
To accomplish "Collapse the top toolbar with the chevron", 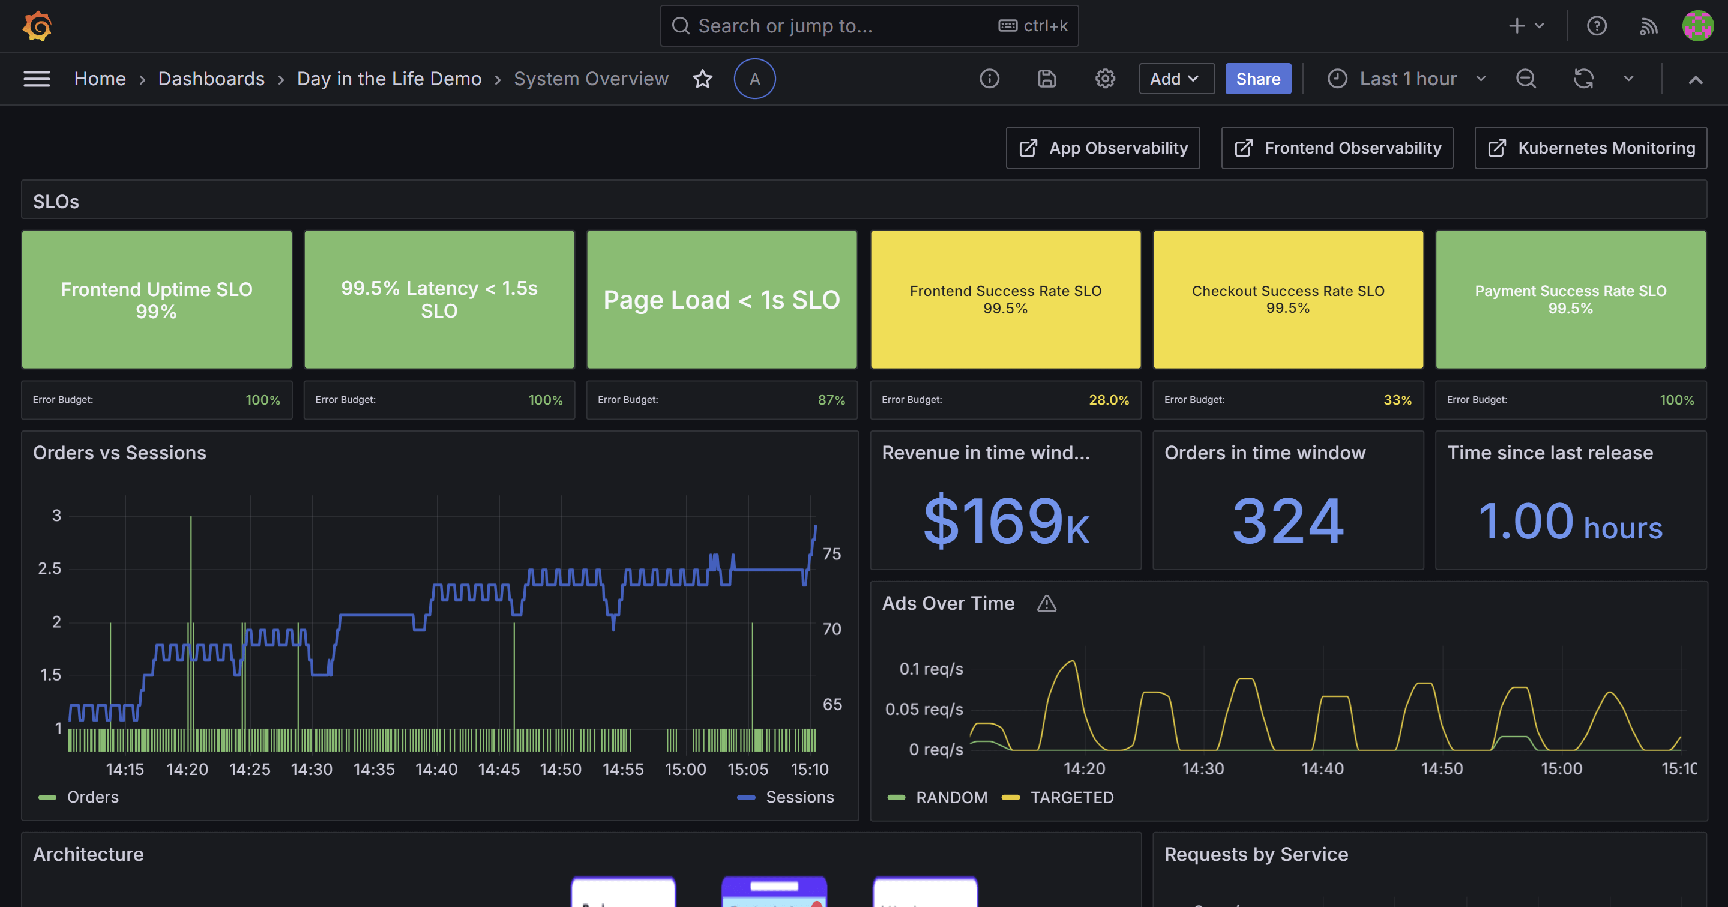I will coord(1695,80).
